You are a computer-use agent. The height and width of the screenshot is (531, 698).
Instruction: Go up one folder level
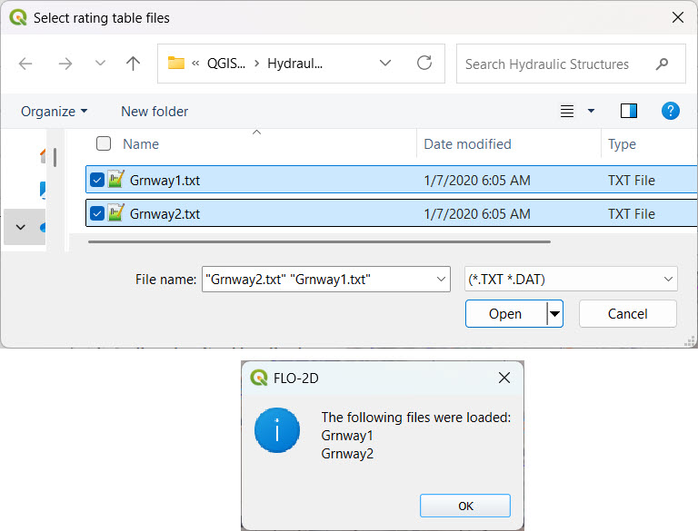[x=134, y=64]
